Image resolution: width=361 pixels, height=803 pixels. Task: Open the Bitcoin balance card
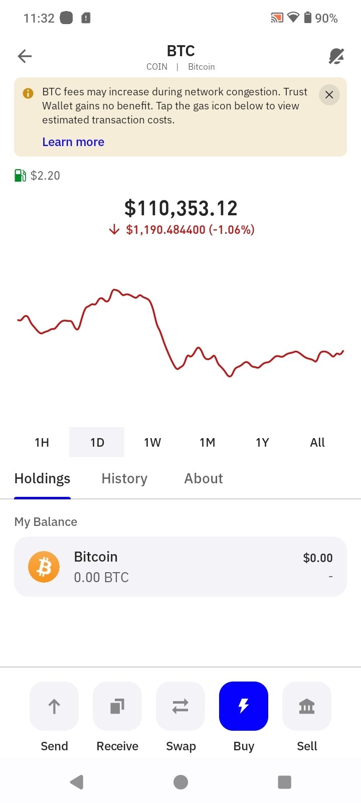coord(180,567)
